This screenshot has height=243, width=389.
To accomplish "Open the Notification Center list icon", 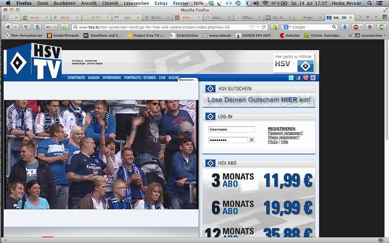I will pyautogui.click(x=379, y=3).
